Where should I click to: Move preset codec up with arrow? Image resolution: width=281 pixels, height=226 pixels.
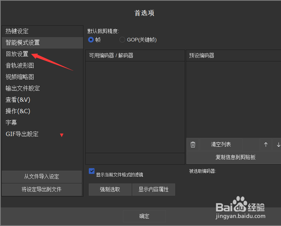tap(266, 145)
